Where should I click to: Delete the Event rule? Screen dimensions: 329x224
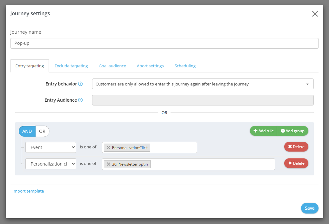296,147
